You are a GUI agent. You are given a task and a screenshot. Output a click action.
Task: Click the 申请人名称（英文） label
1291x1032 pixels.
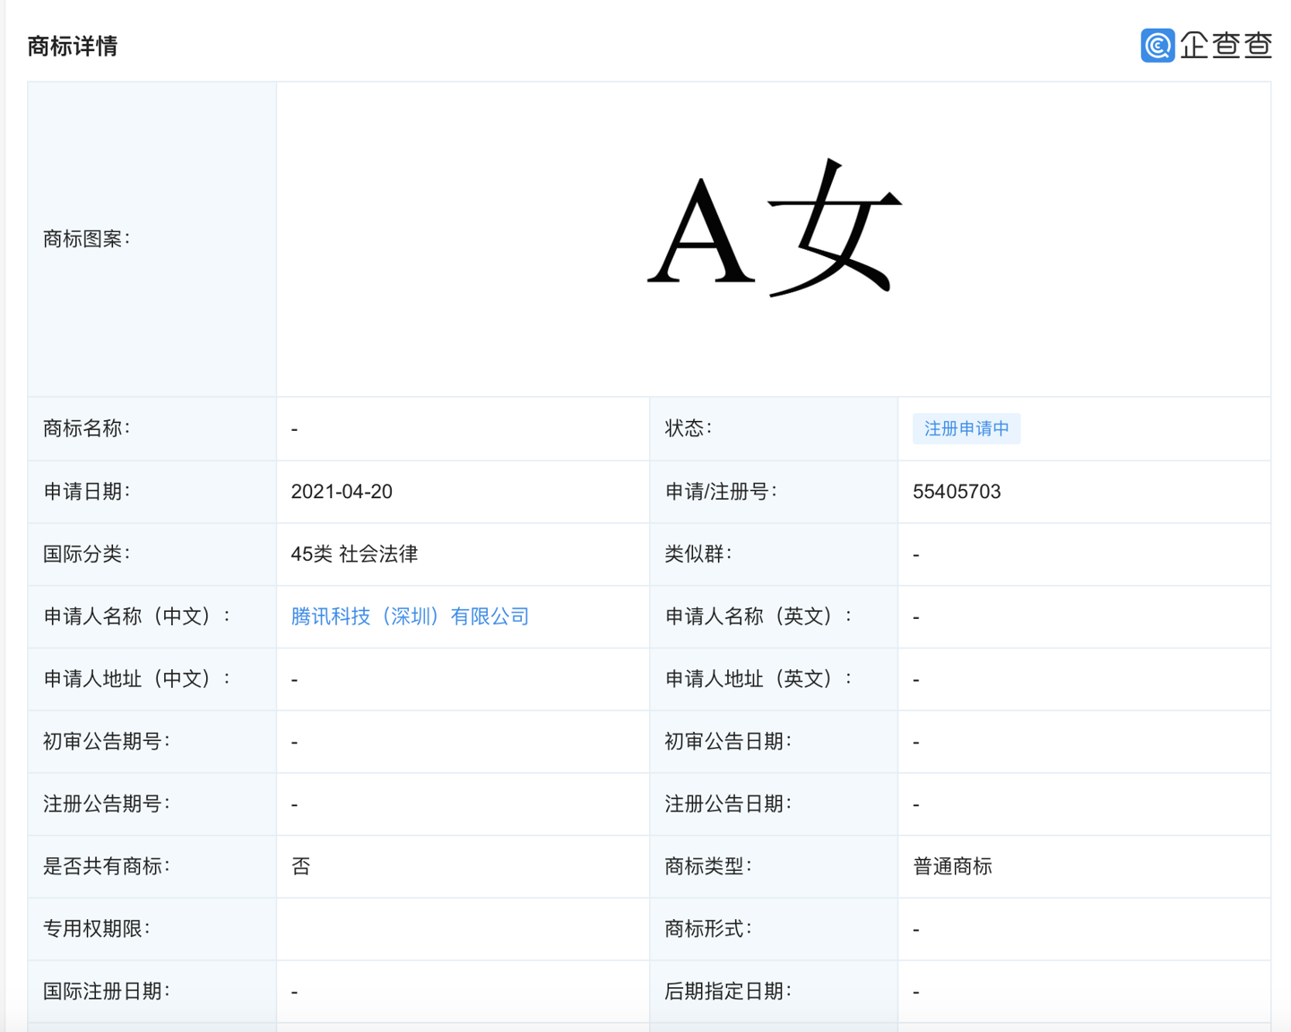758,616
